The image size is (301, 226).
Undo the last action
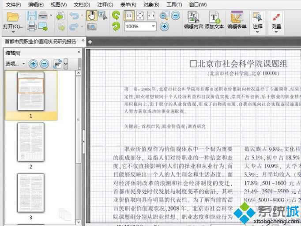[x=74, y=15]
